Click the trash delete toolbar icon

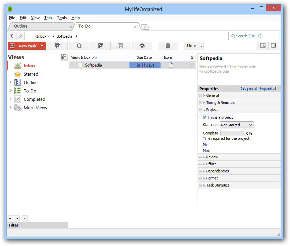[x=168, y=46]
